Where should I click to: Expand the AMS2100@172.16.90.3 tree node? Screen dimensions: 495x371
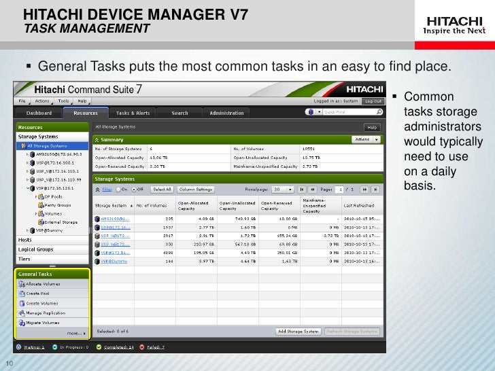pyautogui.click(x=27, y=154)
